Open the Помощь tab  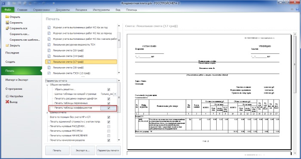tap(132, 10)
